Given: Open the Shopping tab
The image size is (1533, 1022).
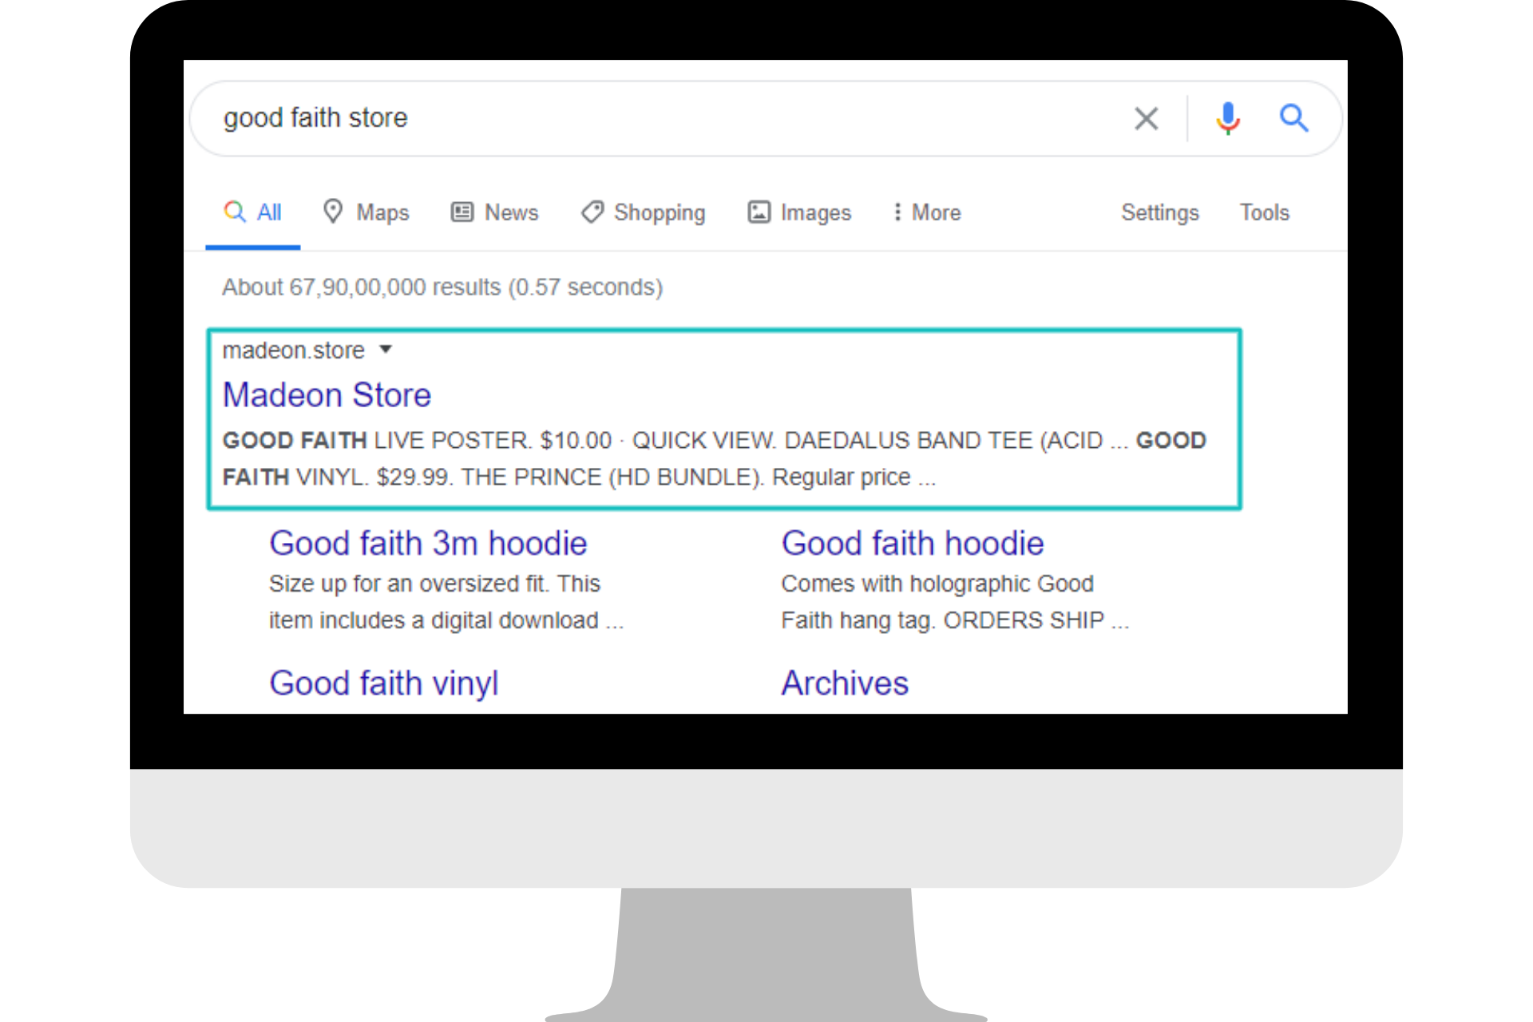Looking at the screenshot, I should 644,212.
